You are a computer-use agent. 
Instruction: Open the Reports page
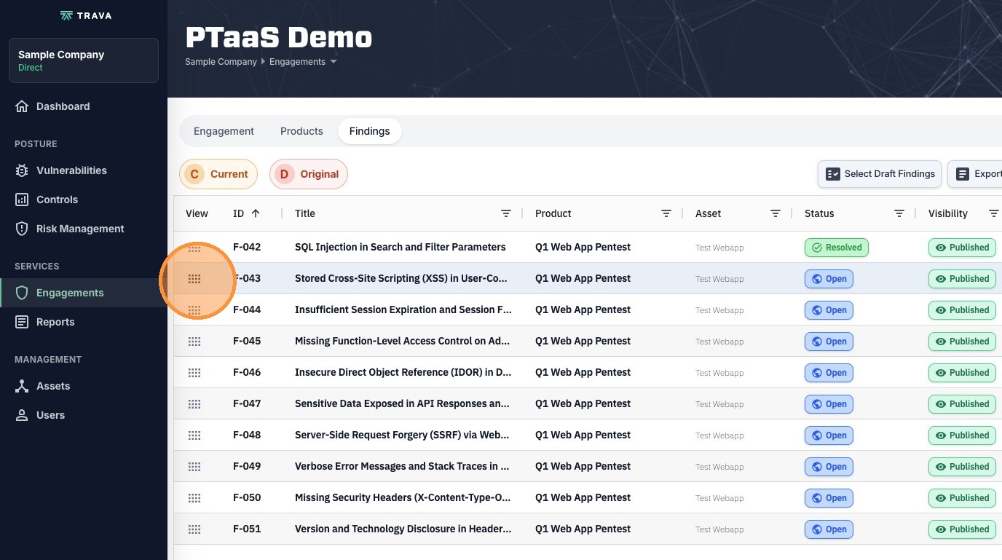pos(55,322)
